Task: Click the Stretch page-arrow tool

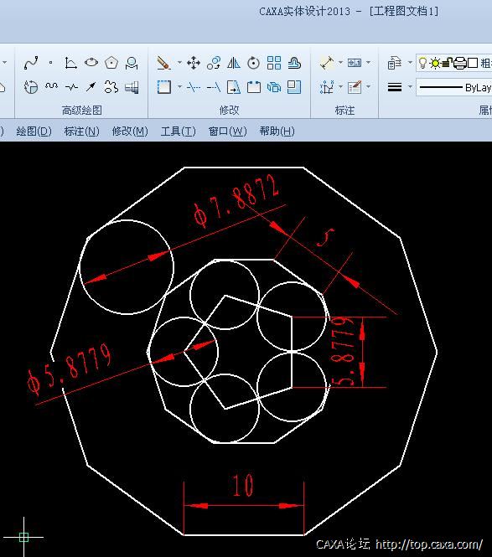Action: tap(234, 86)
